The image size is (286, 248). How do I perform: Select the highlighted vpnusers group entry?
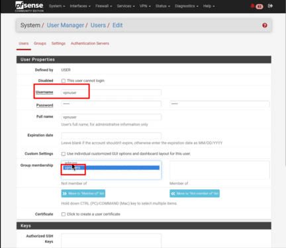[111, 168]
